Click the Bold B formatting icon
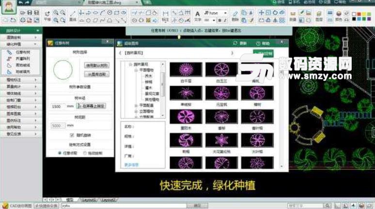 (x=219, y=21)
